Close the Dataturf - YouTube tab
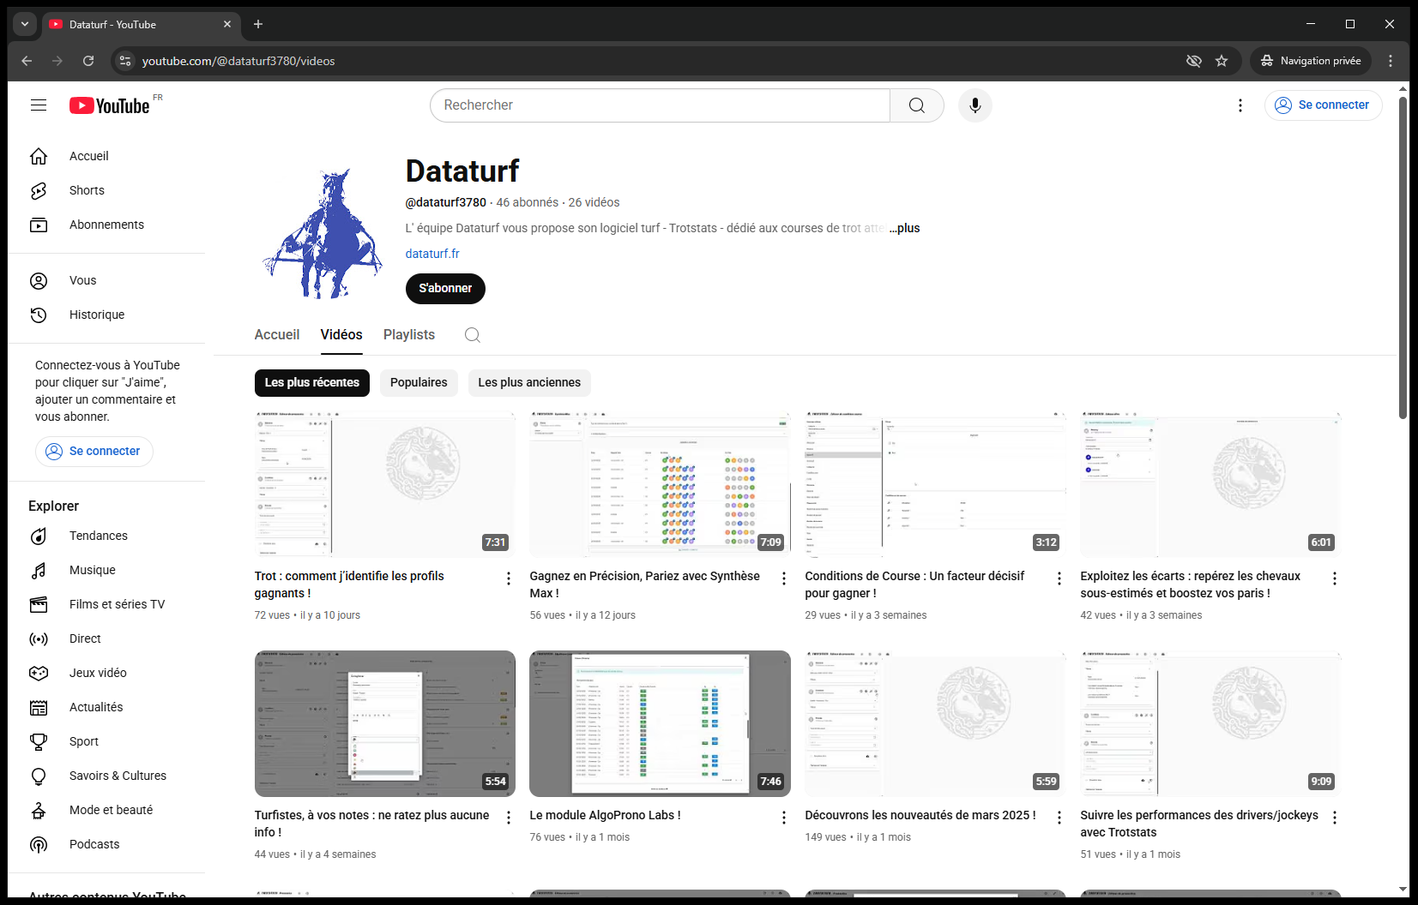 [x=227, y=24]
